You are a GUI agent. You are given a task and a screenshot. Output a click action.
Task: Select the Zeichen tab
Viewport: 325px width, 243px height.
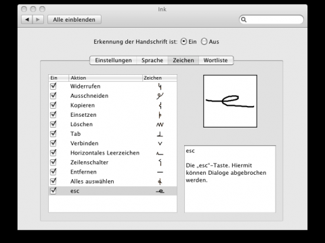[x=183, y=60]
